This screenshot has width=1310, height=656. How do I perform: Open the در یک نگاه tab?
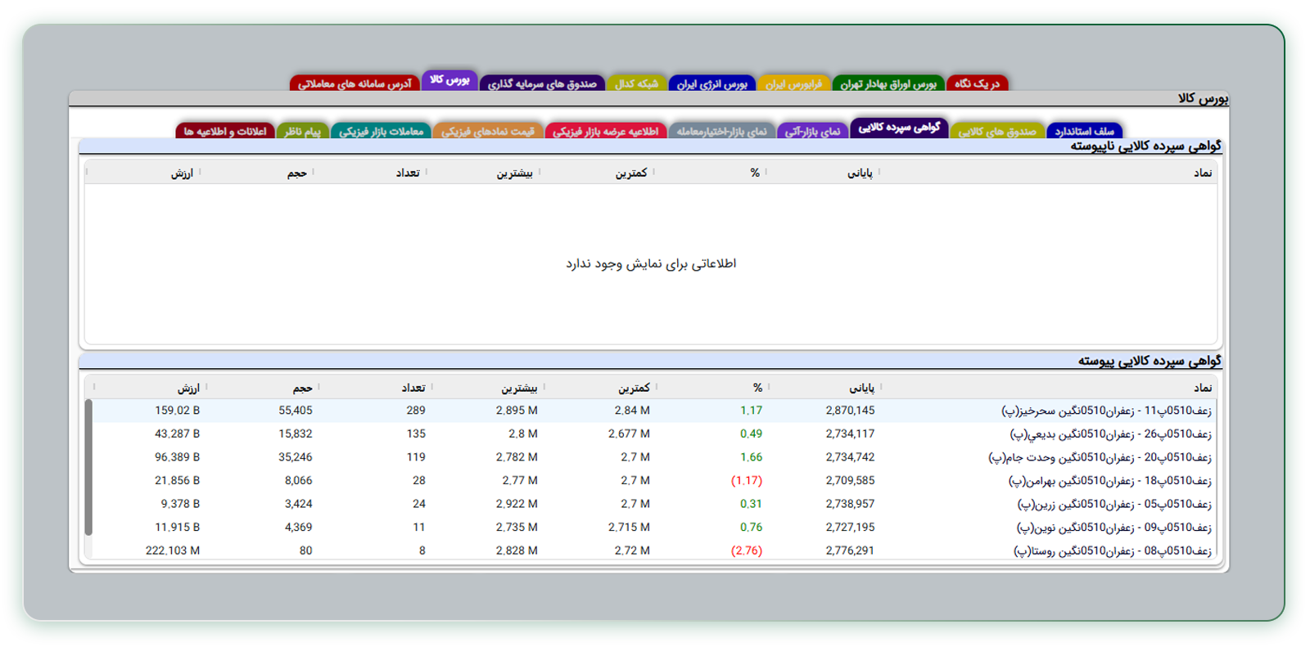[x=978, y=83]
